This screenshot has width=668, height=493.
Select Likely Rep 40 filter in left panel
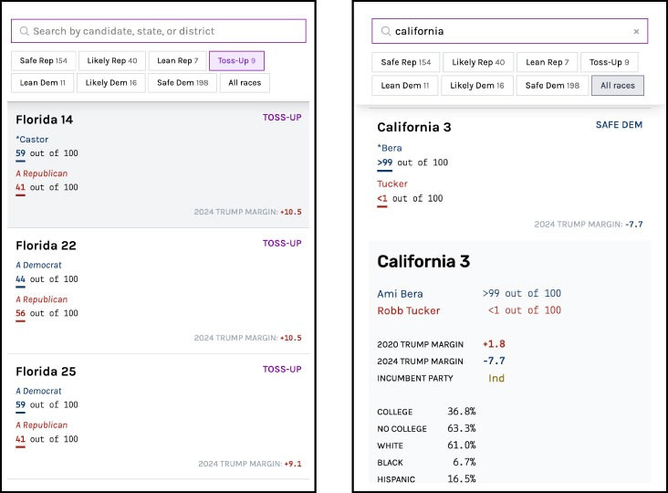[112, 60]
